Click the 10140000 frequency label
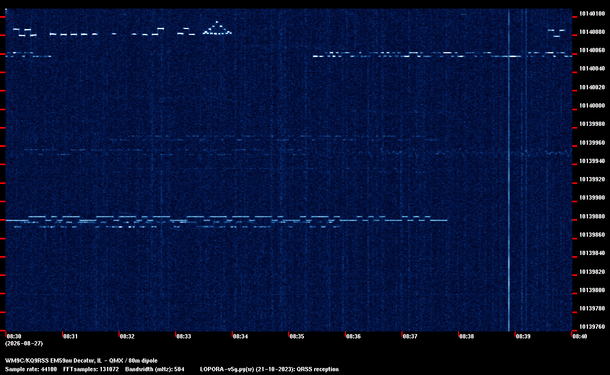Image resolution: width=610 pixels, height=375 pixels. point(592,105)
